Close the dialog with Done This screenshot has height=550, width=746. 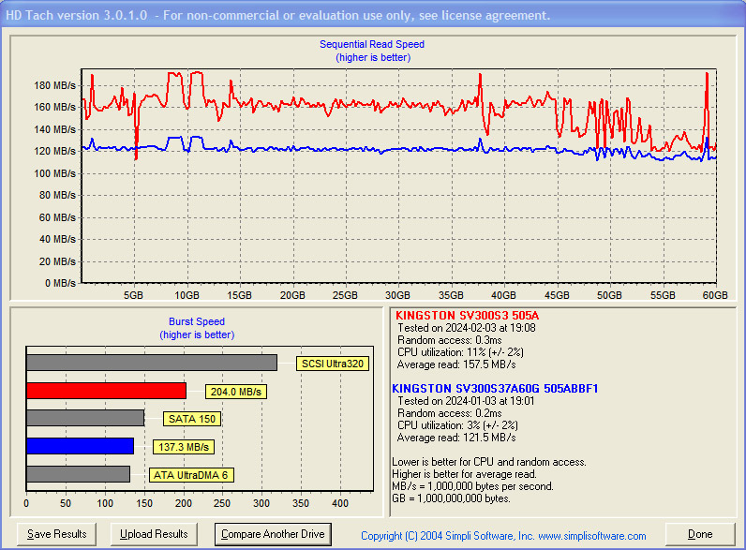(700, 534)
